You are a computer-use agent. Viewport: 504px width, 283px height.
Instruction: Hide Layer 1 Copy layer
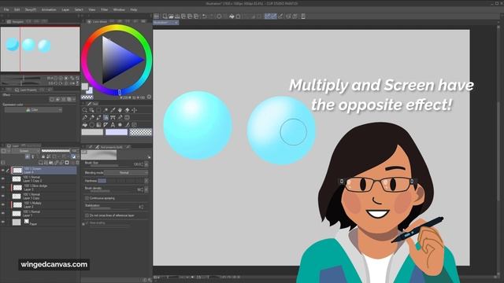point(3,196)
